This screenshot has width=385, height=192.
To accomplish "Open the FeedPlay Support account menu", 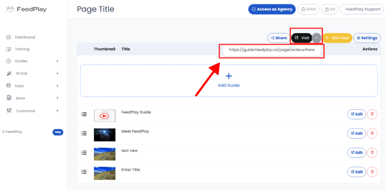I will tap(362, 9).
